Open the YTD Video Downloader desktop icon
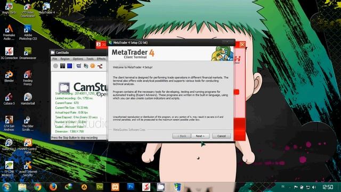 point(28,10)
